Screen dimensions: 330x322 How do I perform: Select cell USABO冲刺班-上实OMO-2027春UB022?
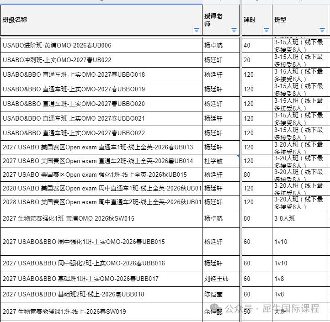(x=101, y=60)
